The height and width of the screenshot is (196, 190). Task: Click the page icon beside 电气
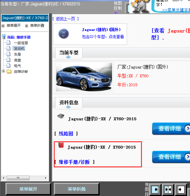coord(9,66)
